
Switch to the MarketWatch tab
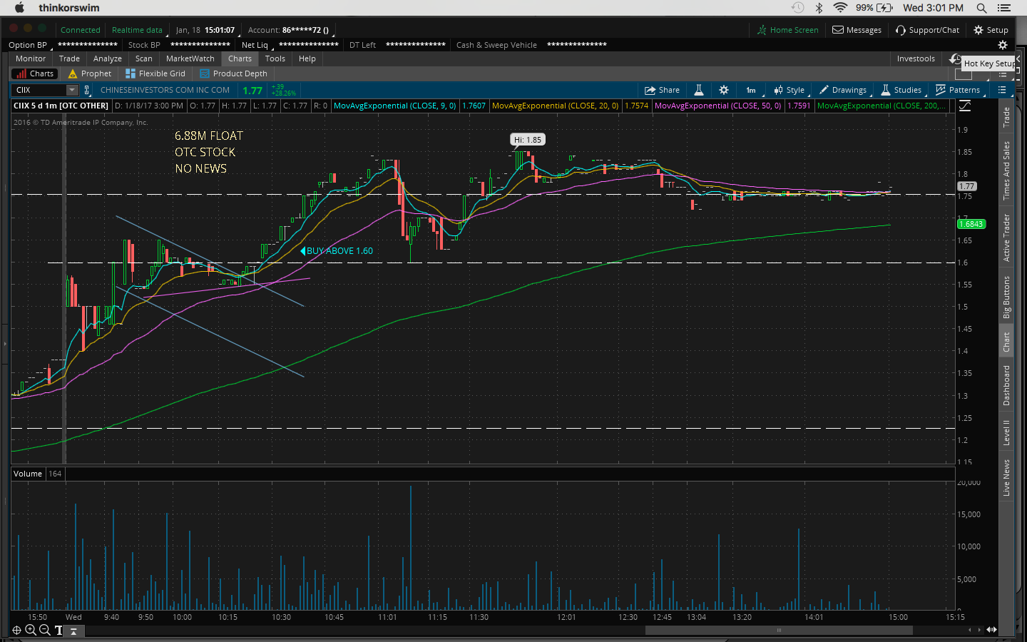coord(190,58)
